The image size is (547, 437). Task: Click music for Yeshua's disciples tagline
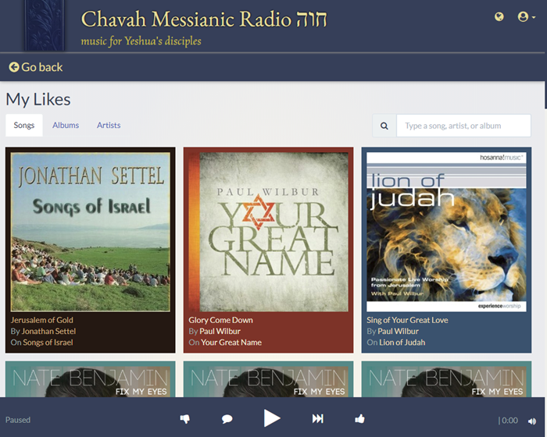coord(141,41)
